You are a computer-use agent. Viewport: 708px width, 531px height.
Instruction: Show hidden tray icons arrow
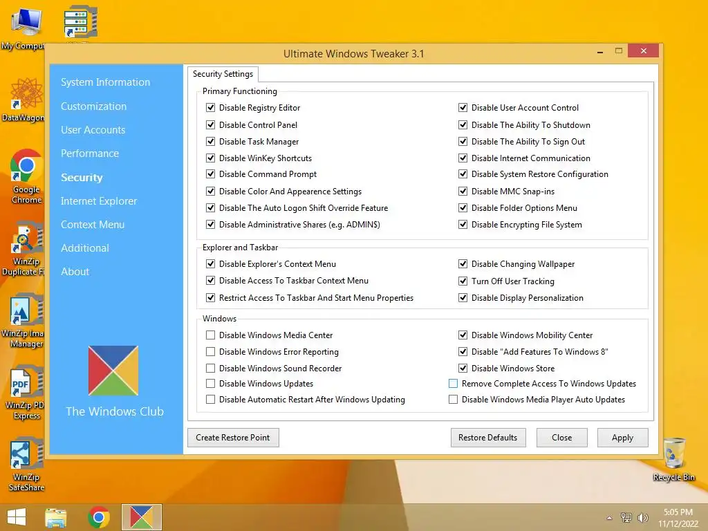coord(610,518)
